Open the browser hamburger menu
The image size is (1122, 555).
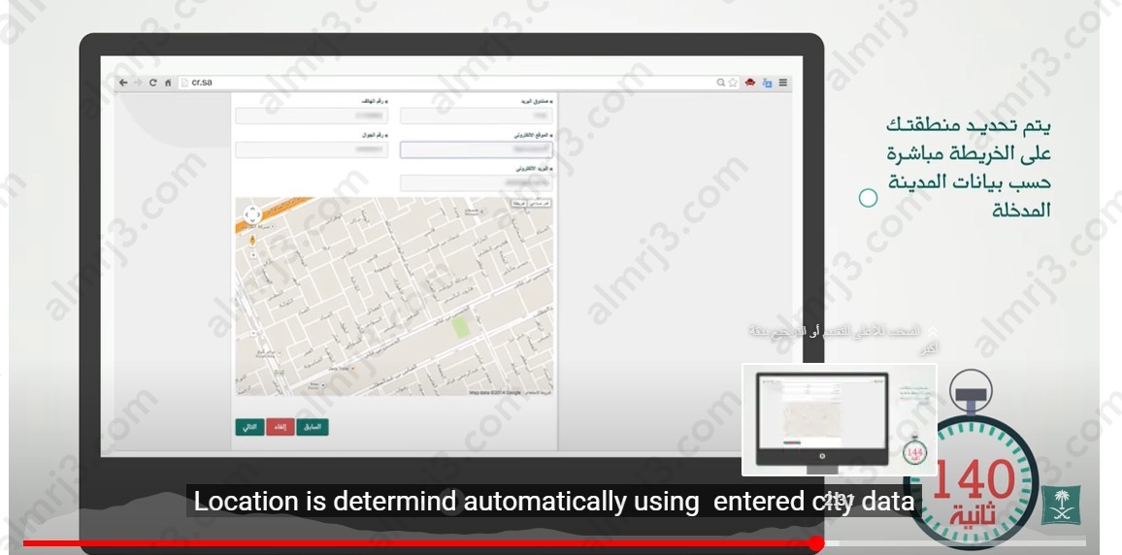coord(782,83)
